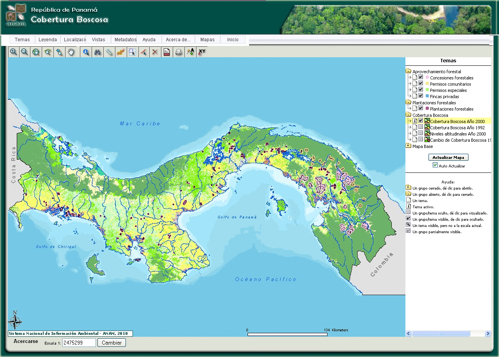499x357 pixels.
Task: Select the Zoom Out tool
Action: coord(25,51)
